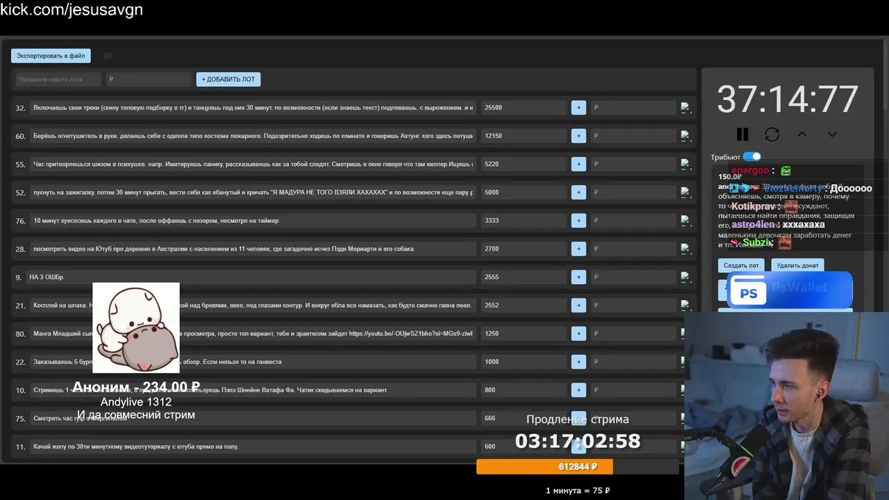The image size is (889, 500).
Task: Click the 1 минута = 75 ₽ rate text
Action: 578,491
